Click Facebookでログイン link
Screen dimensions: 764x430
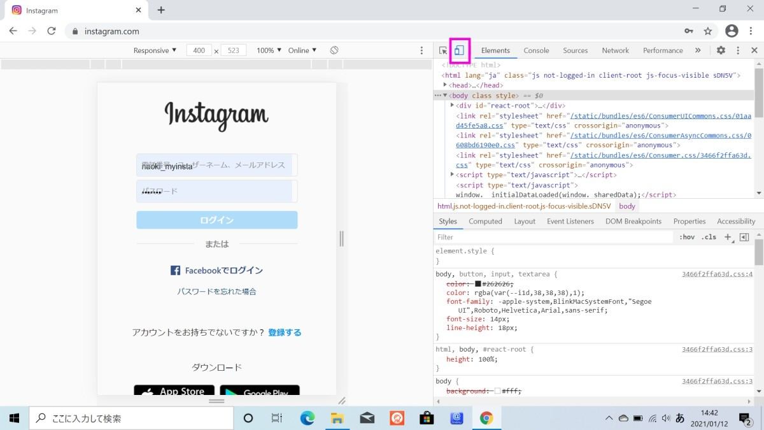[x=216, y=271]
